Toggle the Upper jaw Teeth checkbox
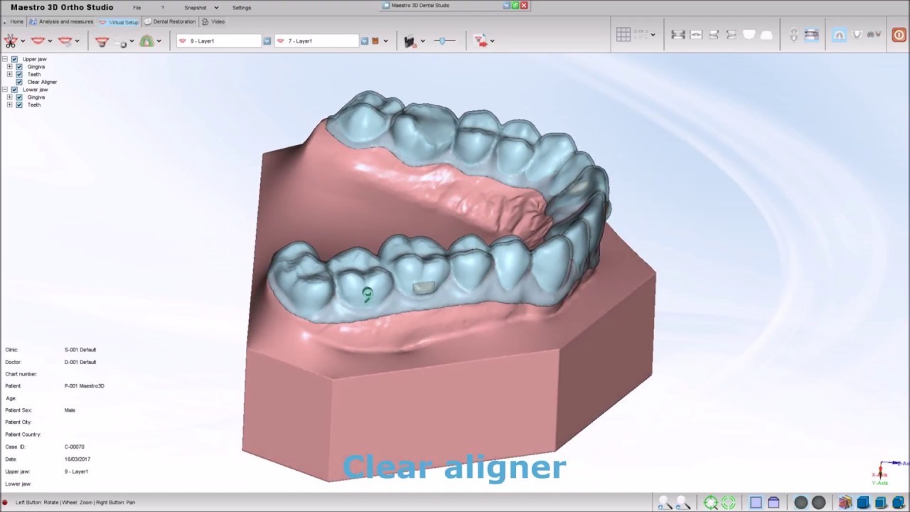Screen dimensions: 910x512 19,74
